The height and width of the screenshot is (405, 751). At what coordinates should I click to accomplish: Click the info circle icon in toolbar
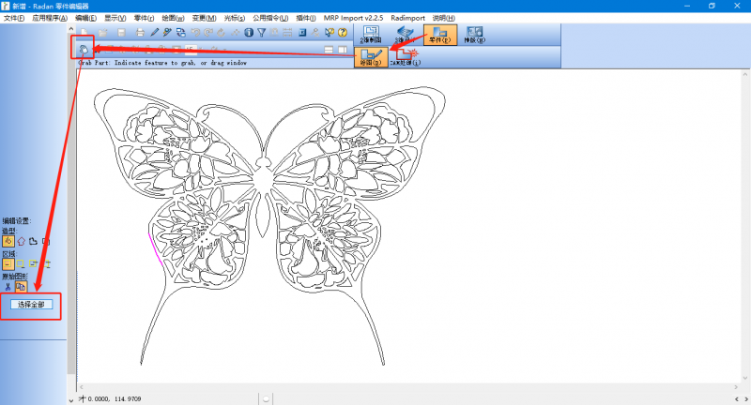coord(249,33)
